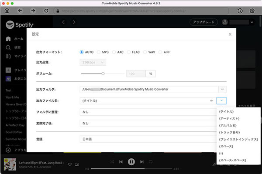The width and height of the screenshot is (262, 174).
Task: Select MP3 output format
Action: click(99, 52)
